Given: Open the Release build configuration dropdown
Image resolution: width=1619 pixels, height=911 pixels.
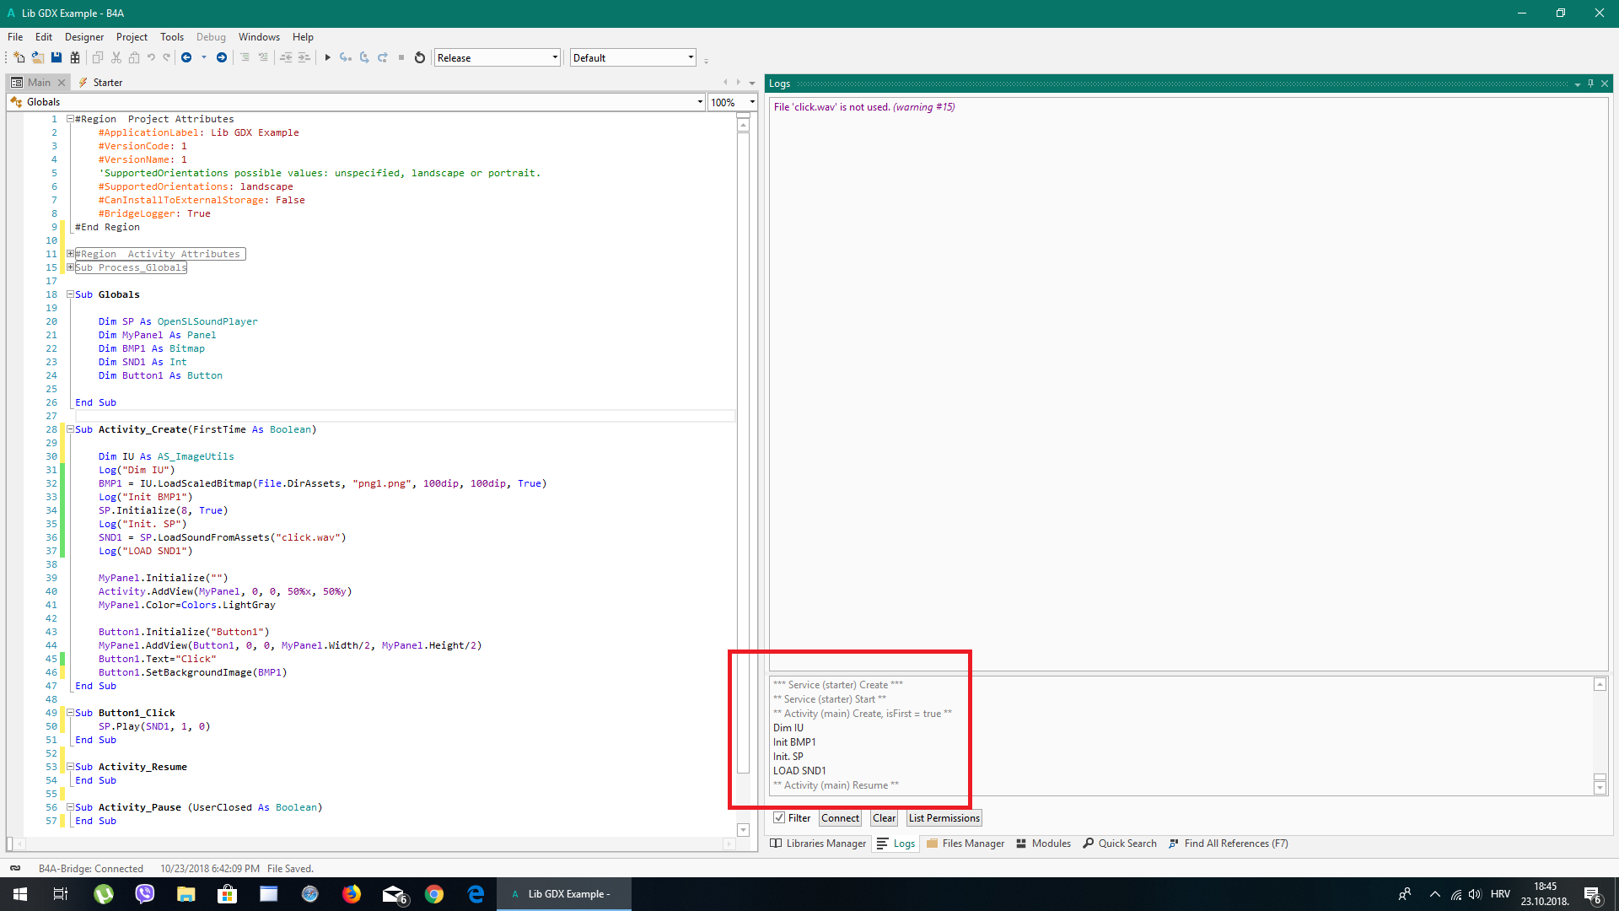Looking at the screenshot, I should tap(555, 57).
